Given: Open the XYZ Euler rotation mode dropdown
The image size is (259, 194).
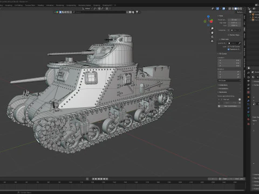Looking at the screenshot, I should 229,80.
